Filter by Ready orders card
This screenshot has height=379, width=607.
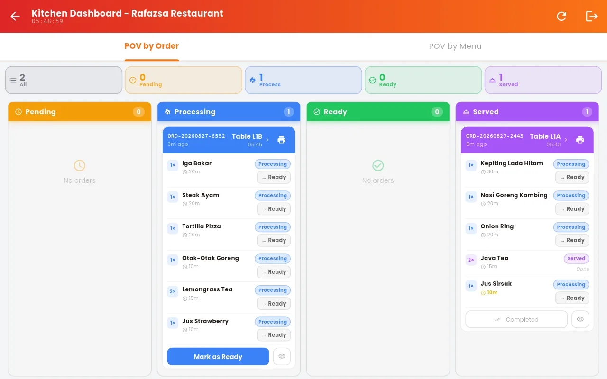[423, 80]
